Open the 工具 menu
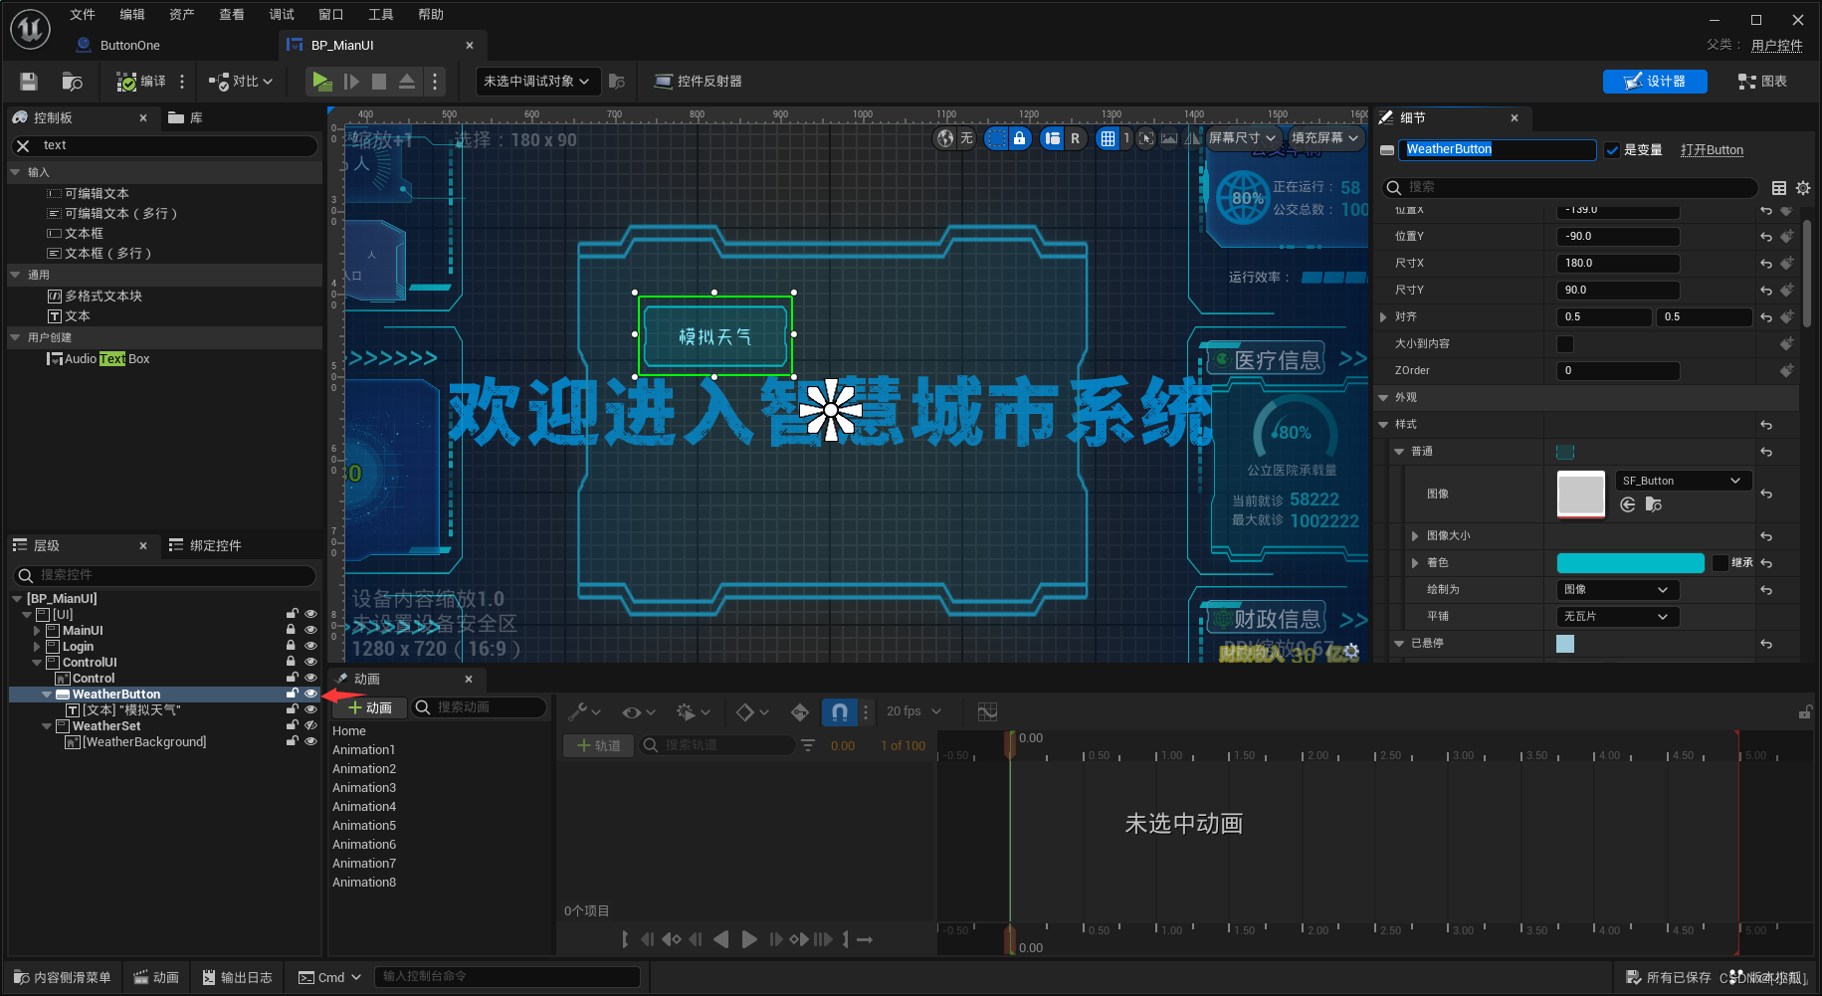 pyautogui.click(x=381, y=15)
